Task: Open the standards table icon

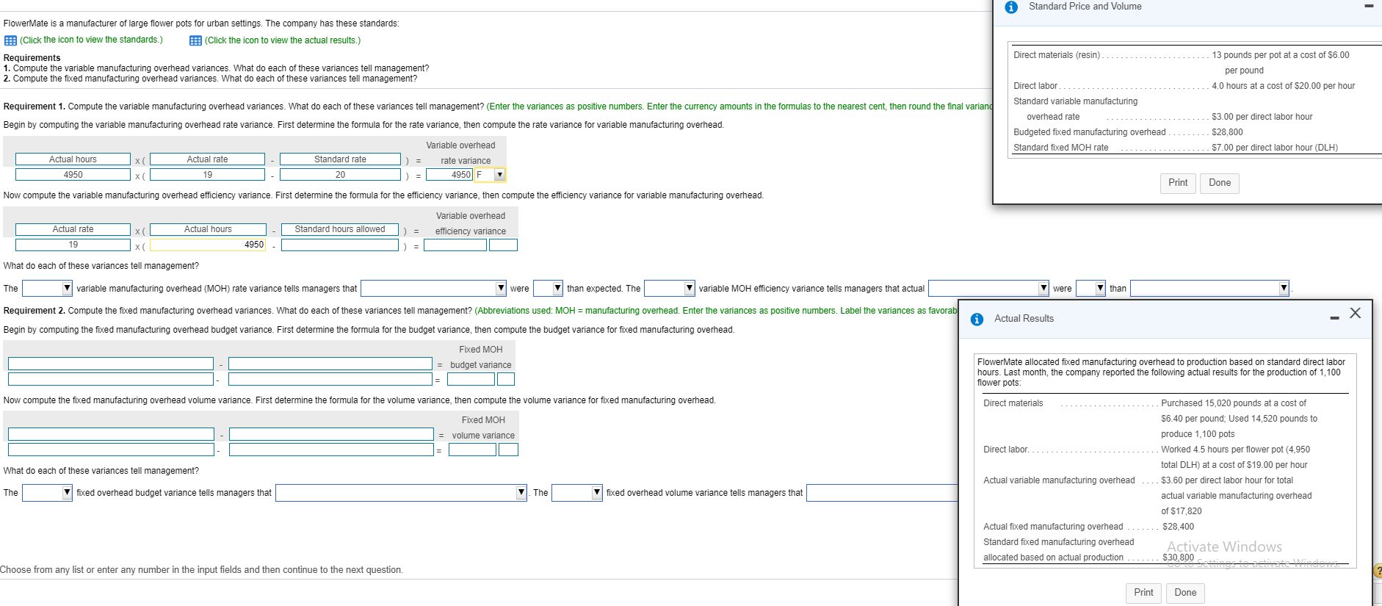Action: tap(10, 40)
